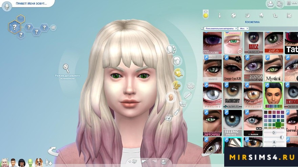
Task: Select the dog household member portrait
Action: [39, 162]
